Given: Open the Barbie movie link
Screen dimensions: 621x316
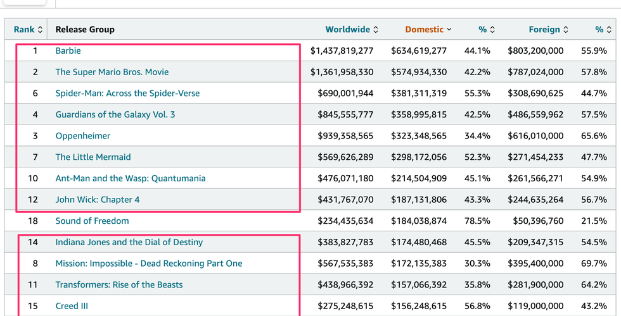Looking at the screenshot, I should (x=68, y=51).
